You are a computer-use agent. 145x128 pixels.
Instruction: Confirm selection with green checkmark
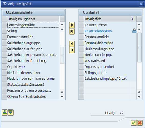[134, 123]
